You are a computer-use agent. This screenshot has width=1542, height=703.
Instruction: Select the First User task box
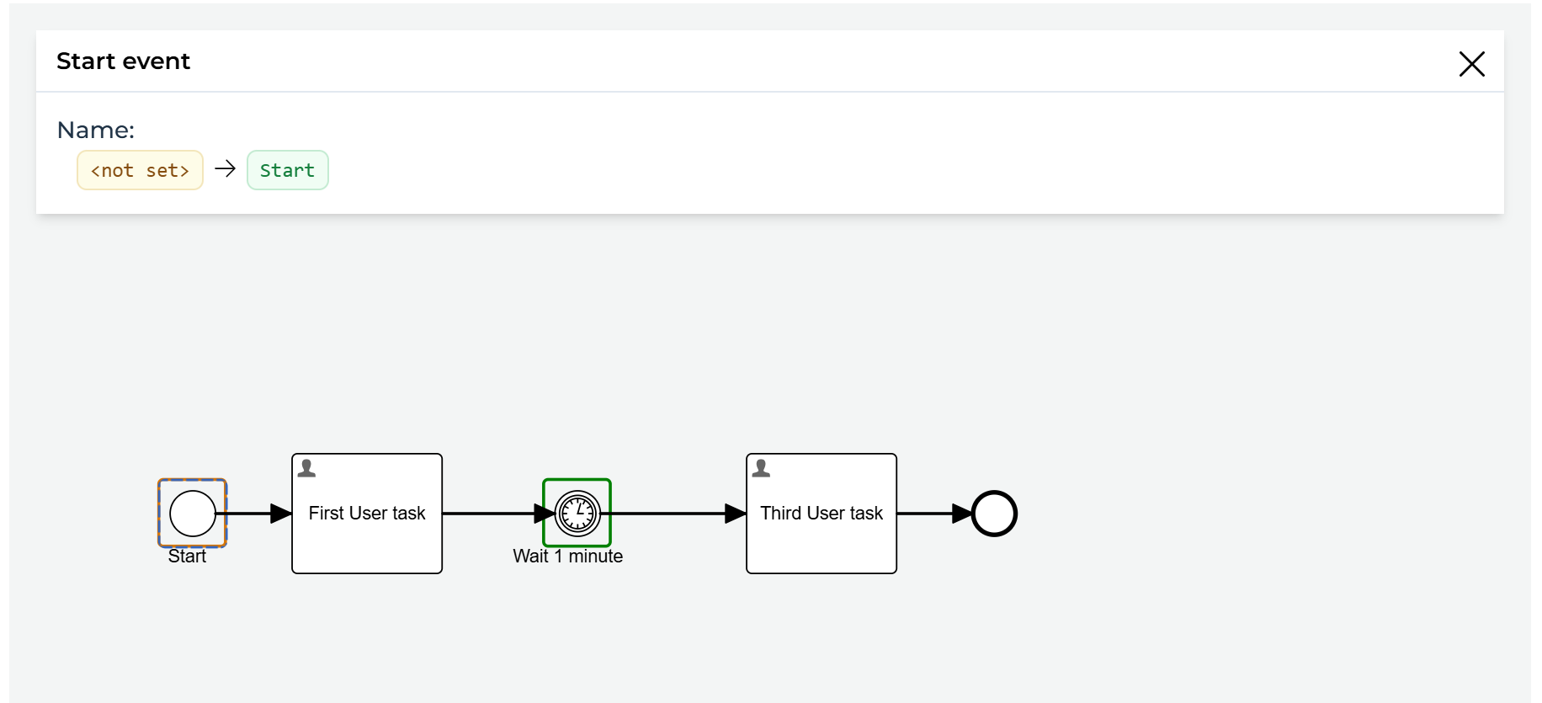click(367, 513)
